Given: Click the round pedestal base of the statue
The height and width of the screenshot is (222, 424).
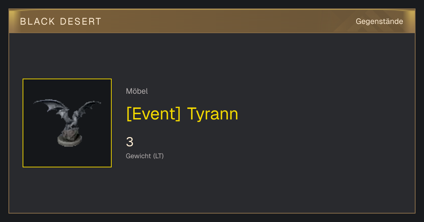Looking at the screenshot, I should coord(70,140).
